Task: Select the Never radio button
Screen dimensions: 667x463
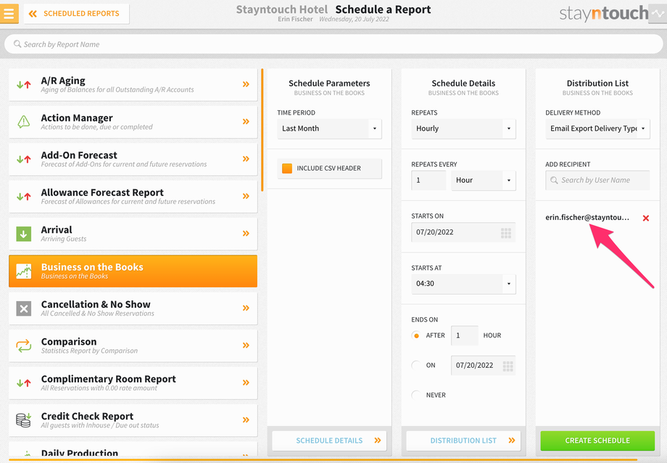Action: 416,396
